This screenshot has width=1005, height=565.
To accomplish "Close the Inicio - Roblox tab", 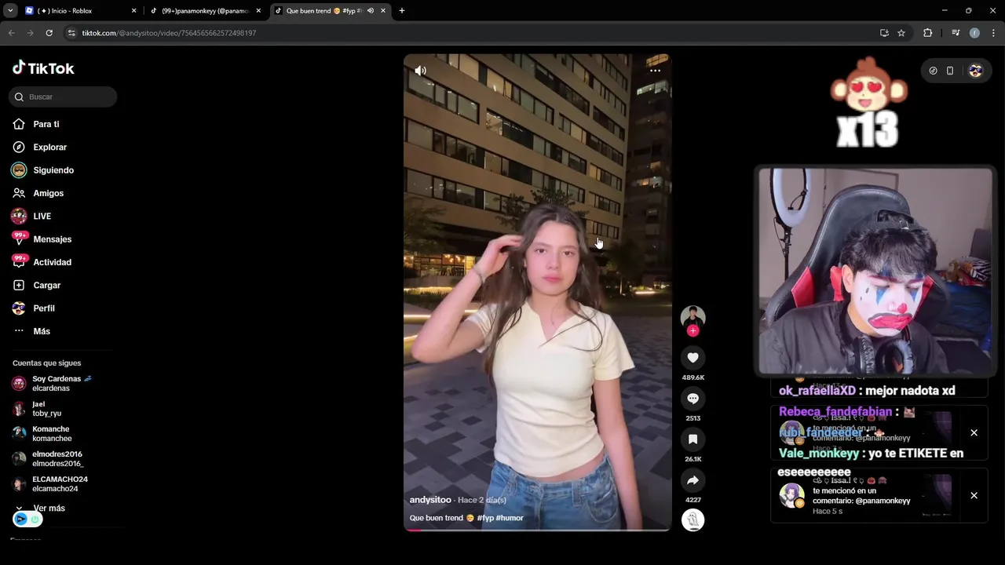I will click(x=133, y=11).
